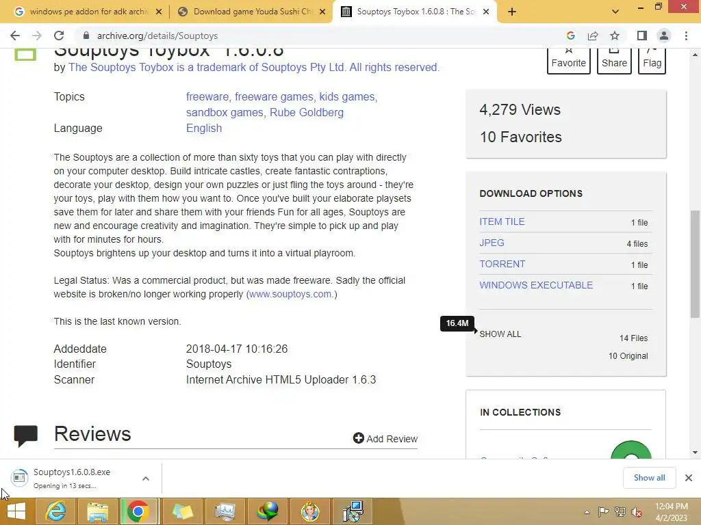
Task: Close the Souptoys Toybox tab
Action: [x=486, y=12]
